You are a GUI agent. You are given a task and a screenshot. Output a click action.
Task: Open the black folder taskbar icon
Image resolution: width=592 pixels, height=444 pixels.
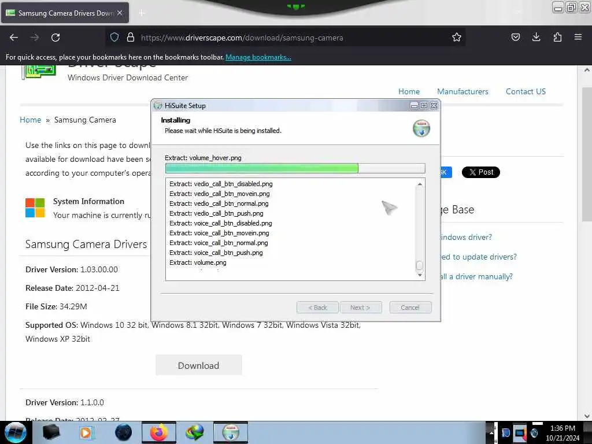point(51,432)
